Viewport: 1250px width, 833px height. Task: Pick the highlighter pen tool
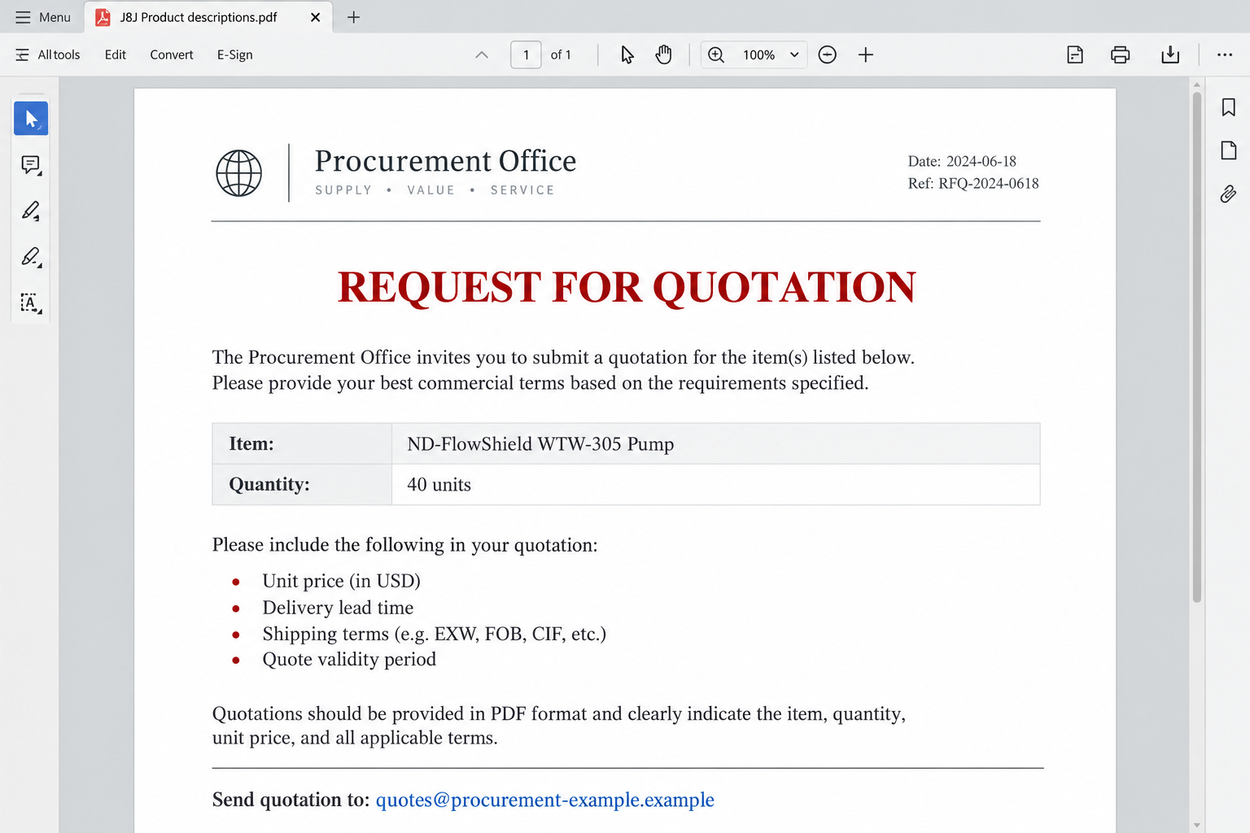31,212
